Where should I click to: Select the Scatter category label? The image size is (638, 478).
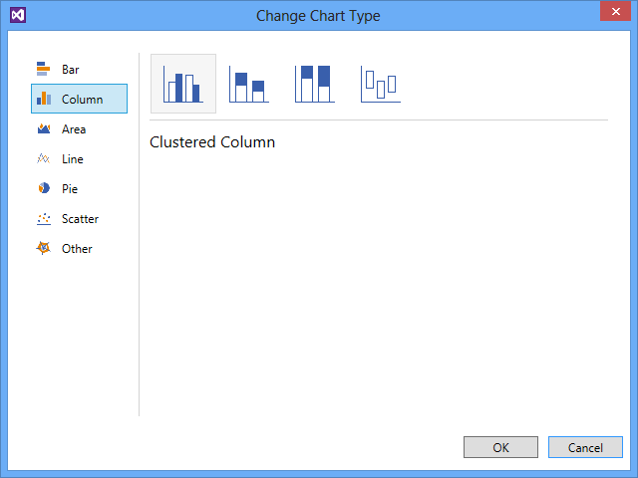pyautogui.click(x=80, y=219)
